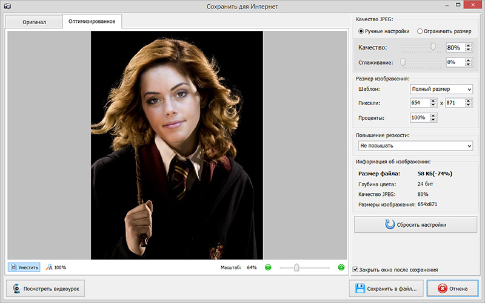This screenshot has height=303, width=485.
Task: Click the Качество slider handle
Action: click(433, 47)
